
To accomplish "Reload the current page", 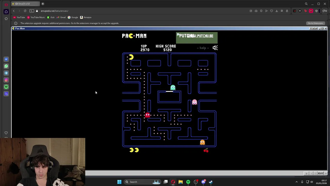I will pyautogui.click(x=25, y=11).
